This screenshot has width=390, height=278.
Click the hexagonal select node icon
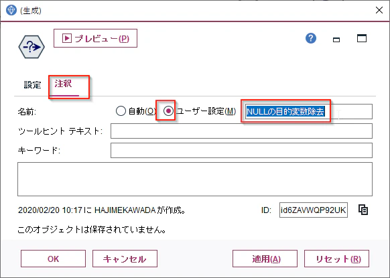tap(31, 47)
